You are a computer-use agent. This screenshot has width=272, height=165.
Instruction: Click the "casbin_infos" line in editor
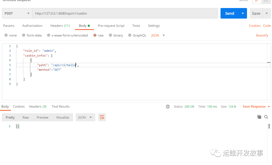click(x=38, y=56)
